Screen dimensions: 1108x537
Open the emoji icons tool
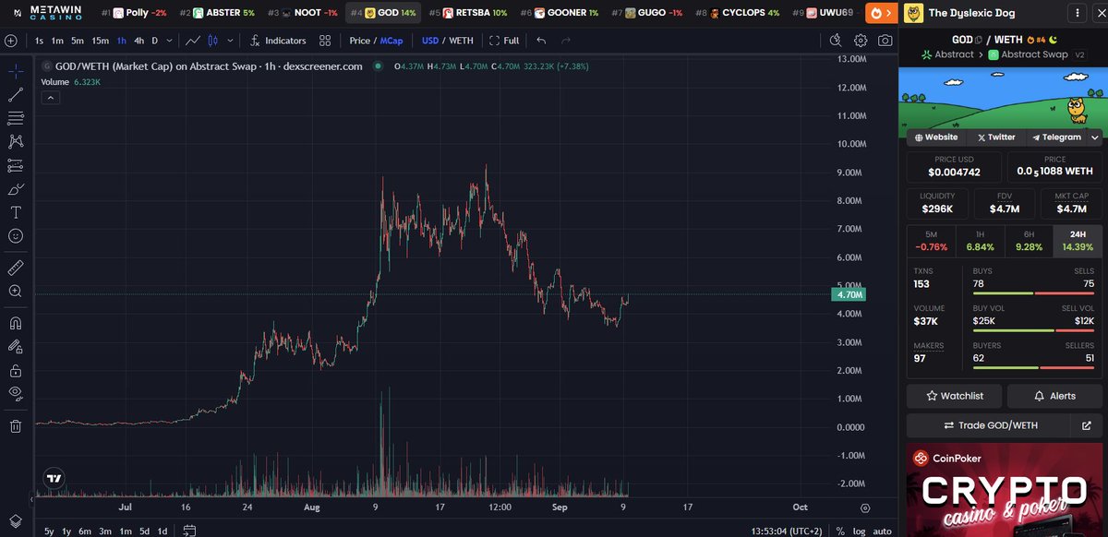[x=16, y=236]
